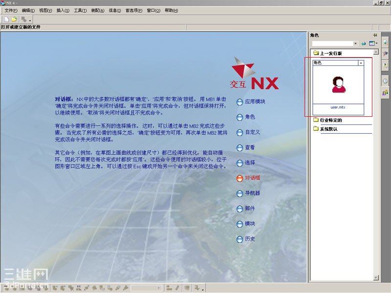Image resolution: width=391 pixels, height=293 pixels.
Task: Click the green back arrow icon
Action: [364, 43]
